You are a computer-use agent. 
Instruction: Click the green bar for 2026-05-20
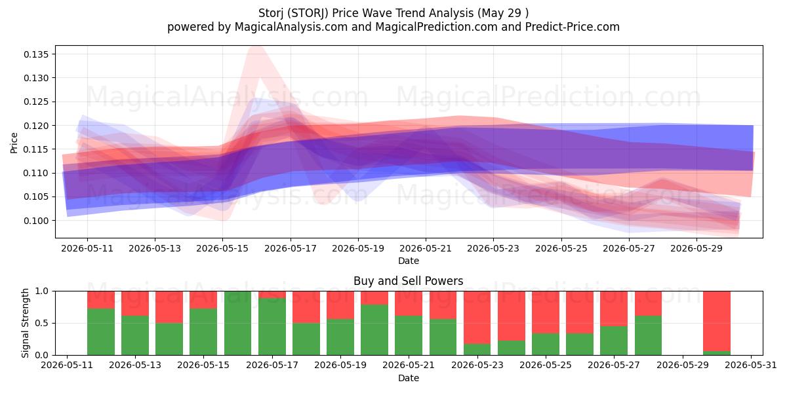(374, 329)
